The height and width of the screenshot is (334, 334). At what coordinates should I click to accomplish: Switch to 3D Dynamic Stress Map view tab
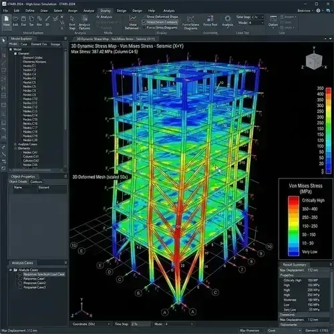pos(116,39)
